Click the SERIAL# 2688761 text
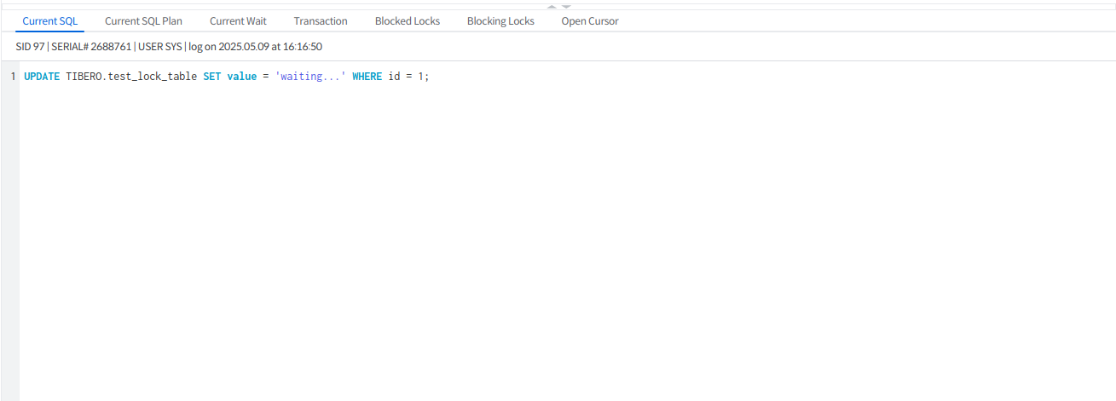The height and width of the screenshot is (401, 1116). coord(91,47)
